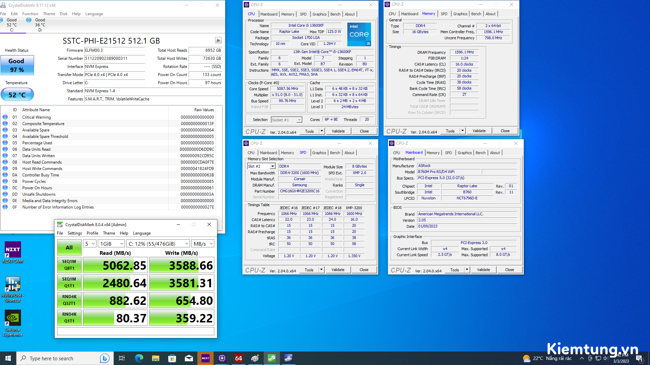Open weather widget showing 22°C
650x365 pixels.
pyautogui.click(x=547, y=358)
